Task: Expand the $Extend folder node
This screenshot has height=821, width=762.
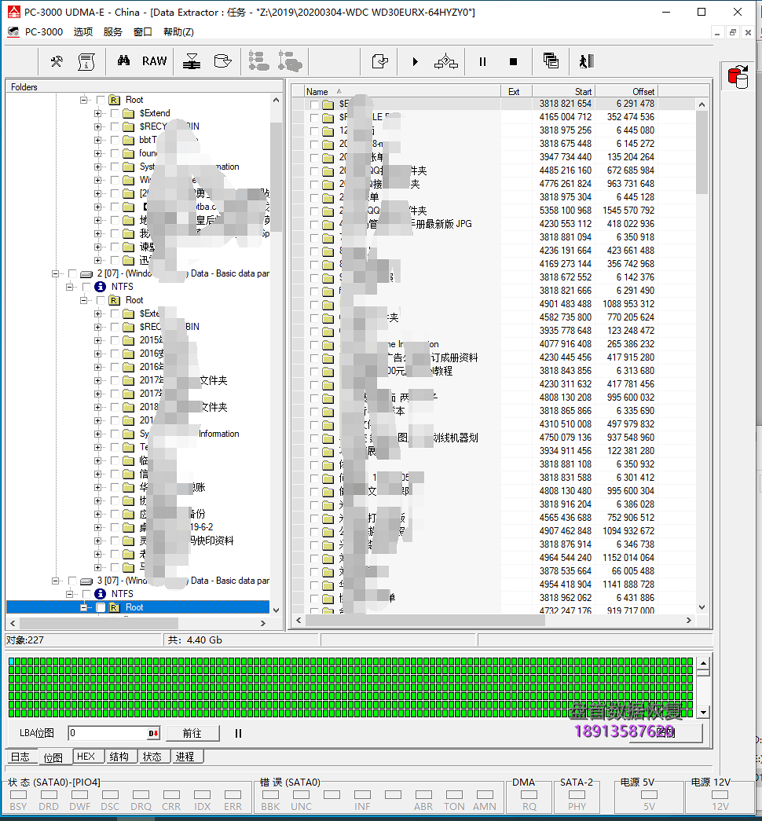Action: tap(97, 113)
